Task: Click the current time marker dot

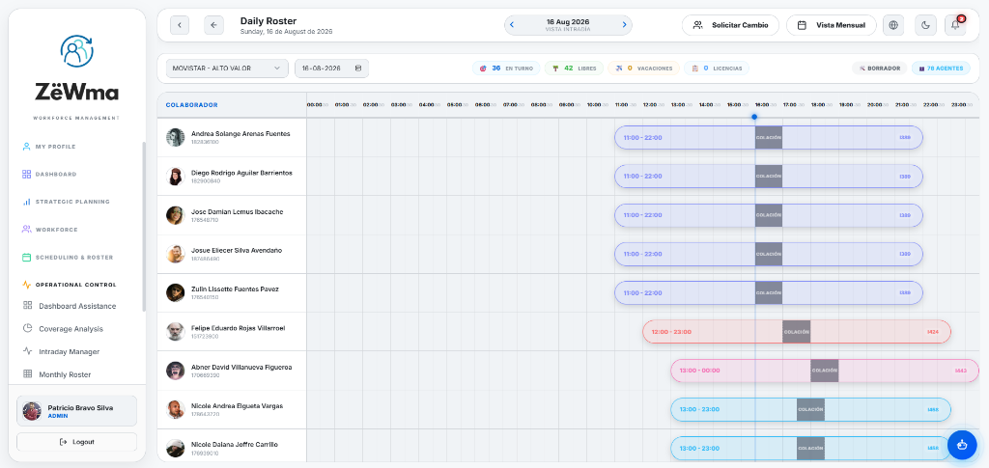Action: click(754, 117)
